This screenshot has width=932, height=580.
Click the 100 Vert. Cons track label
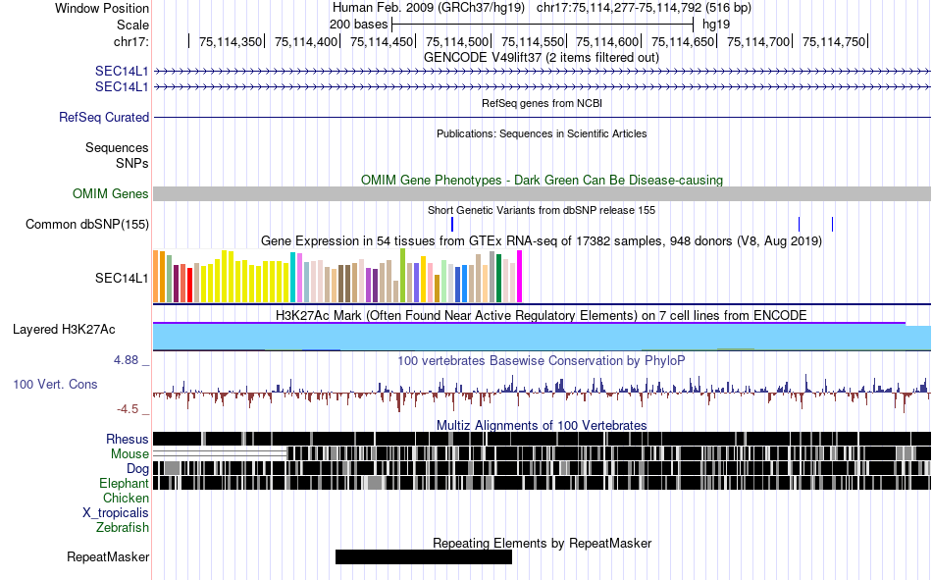coord(55,385)
